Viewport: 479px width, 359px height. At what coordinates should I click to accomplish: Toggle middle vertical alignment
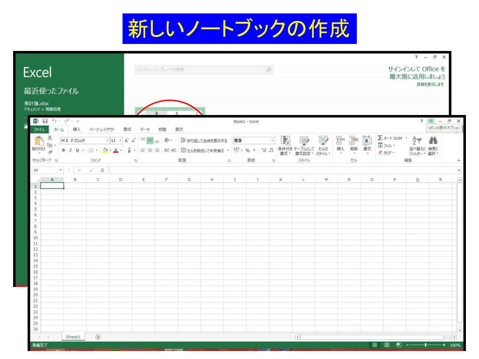[x=150, y=140]
